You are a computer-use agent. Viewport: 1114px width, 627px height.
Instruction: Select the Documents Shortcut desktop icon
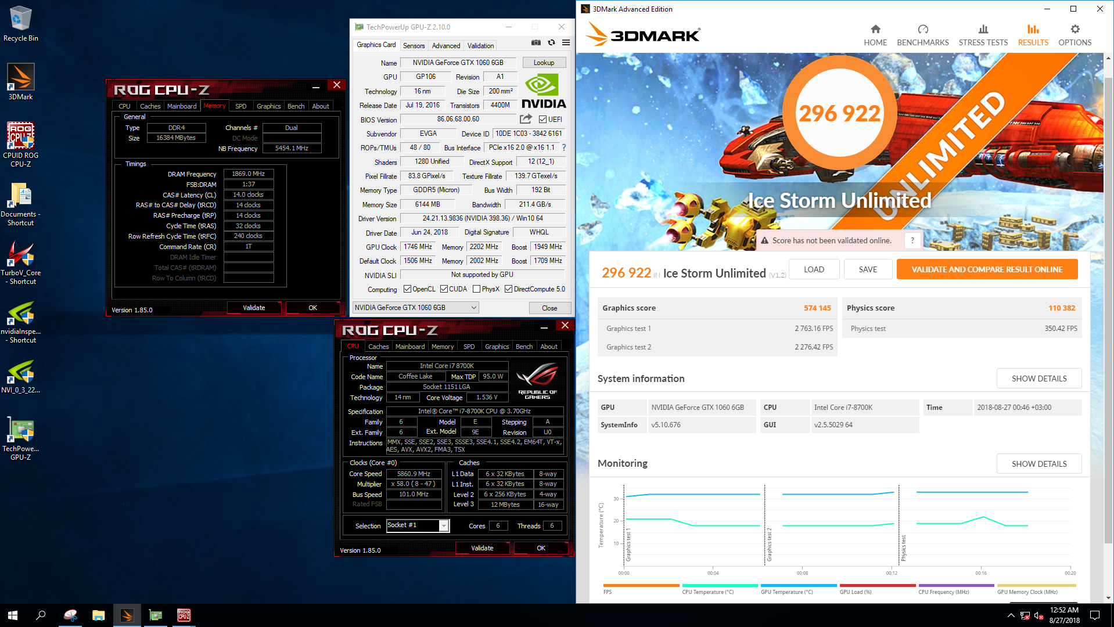[x=20, y=204]
